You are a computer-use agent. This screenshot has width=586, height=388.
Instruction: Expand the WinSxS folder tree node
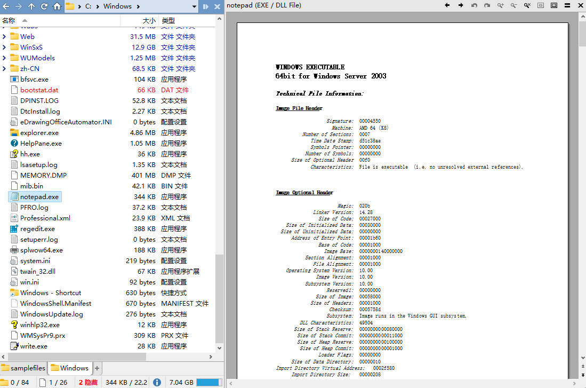click(4, 47)
